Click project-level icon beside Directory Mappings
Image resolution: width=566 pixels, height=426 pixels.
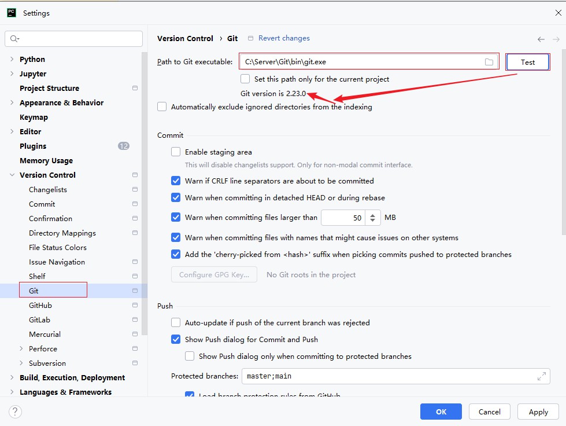coord(135,233)
